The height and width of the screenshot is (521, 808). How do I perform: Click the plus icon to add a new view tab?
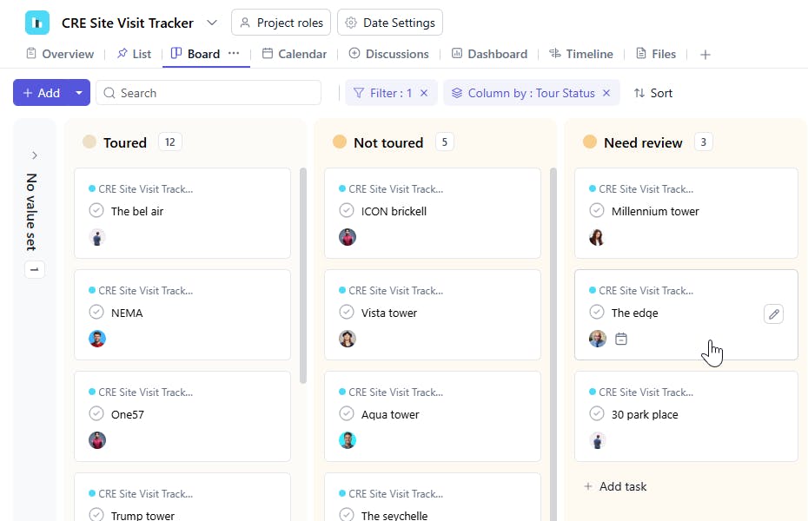click(x=705, y=55)
